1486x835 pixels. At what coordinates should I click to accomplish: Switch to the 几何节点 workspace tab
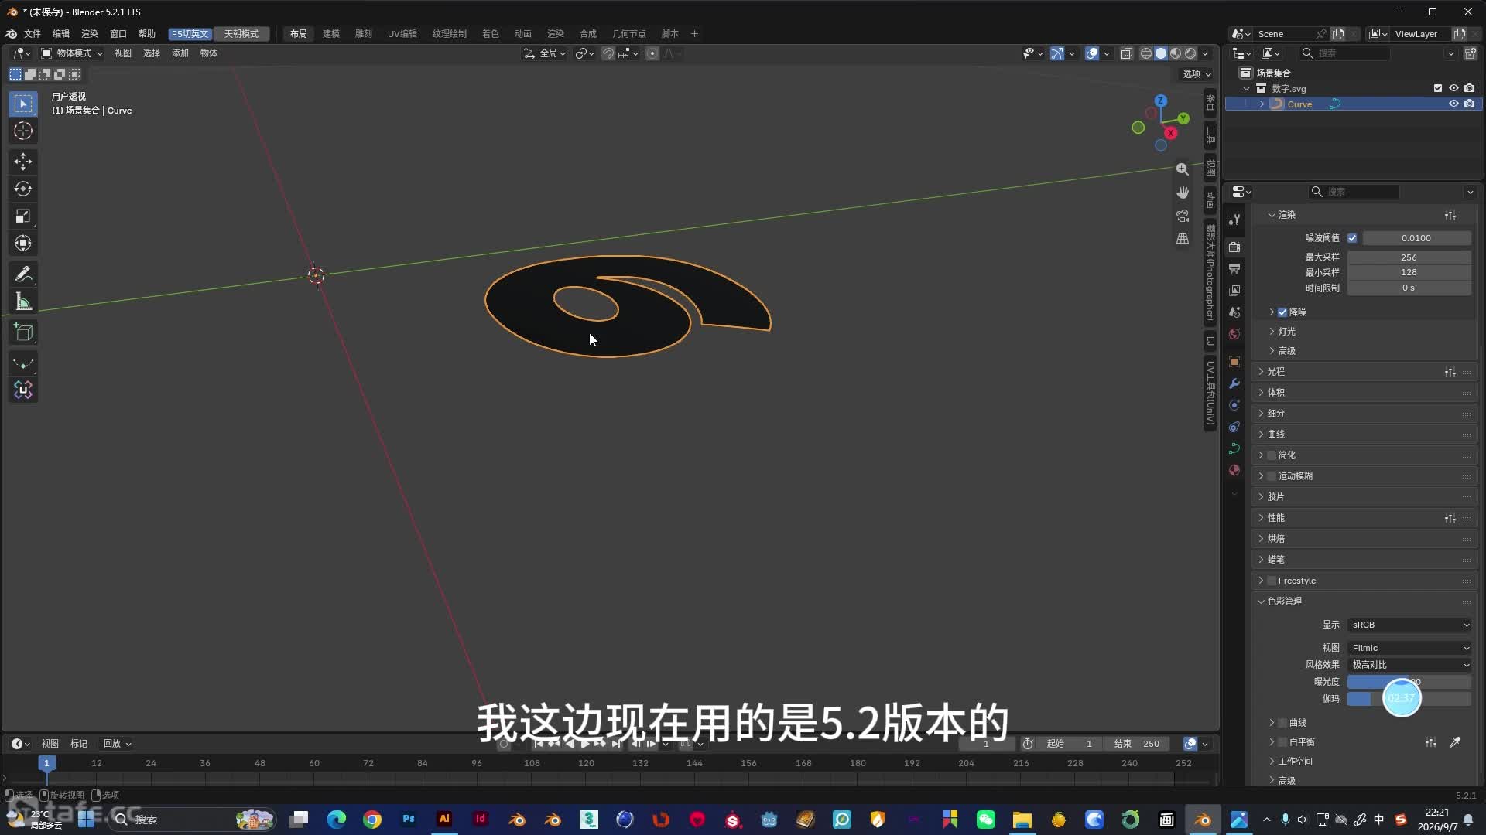click(629, 34)
